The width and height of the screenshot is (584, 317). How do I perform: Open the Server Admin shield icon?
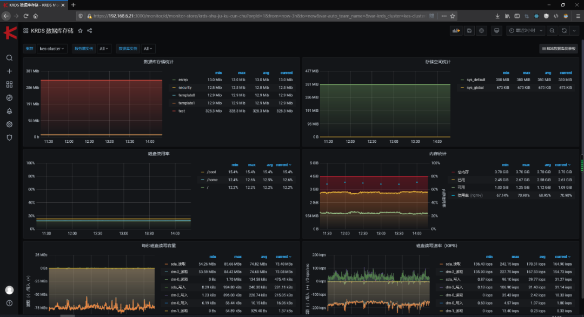tap(9, 137)
